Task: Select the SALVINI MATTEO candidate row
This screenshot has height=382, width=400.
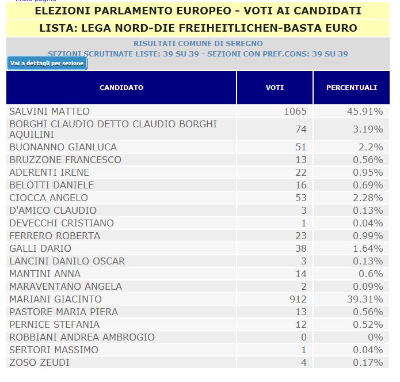Action: 49,111
